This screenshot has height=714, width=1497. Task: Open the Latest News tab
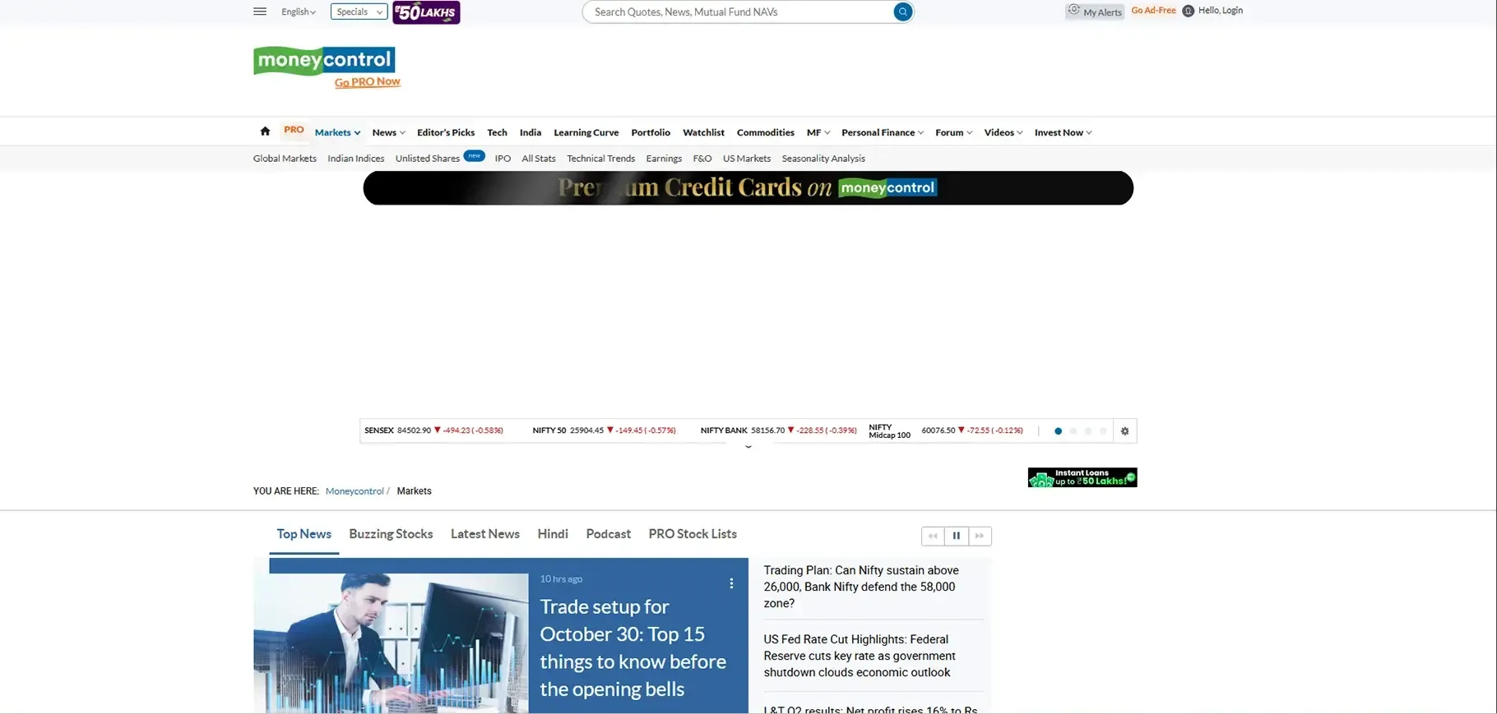(x=484, y=534)
